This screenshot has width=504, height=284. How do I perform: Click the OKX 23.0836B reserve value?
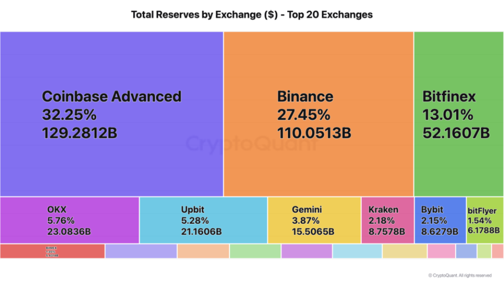[69, 232]
